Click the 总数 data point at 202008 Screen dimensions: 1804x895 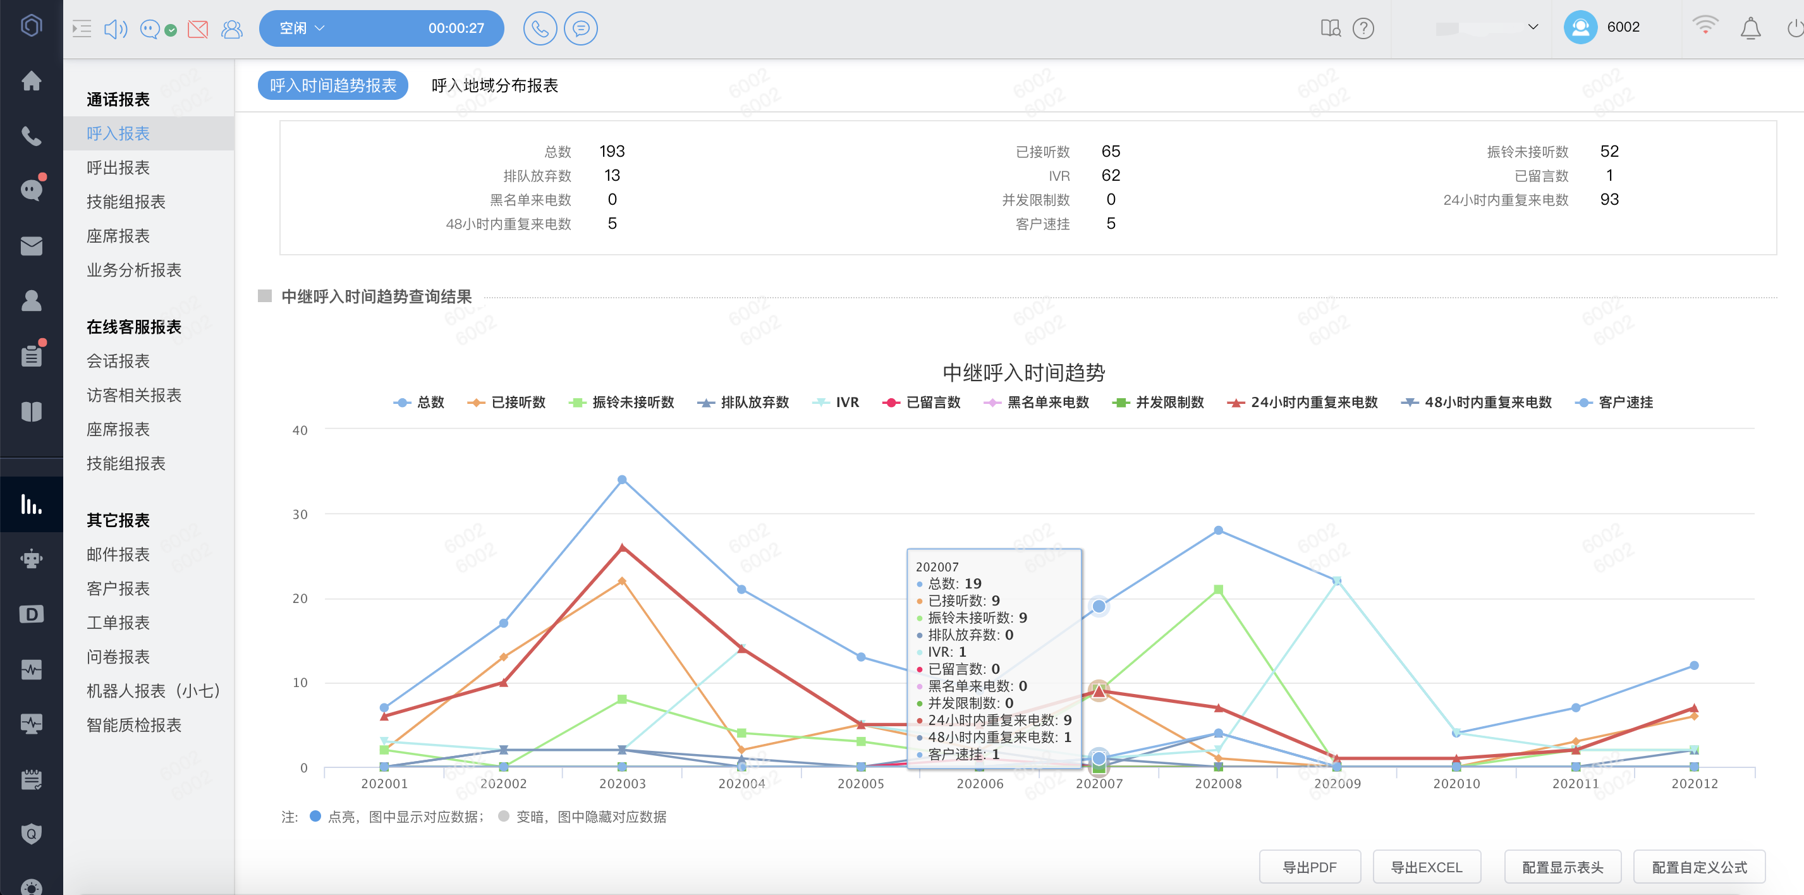coord(1219,530)
